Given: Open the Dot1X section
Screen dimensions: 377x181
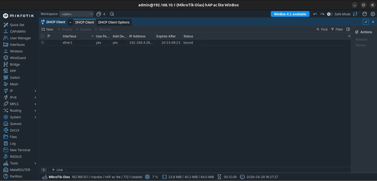Looking at the screenshot, I should pos(14,130).
